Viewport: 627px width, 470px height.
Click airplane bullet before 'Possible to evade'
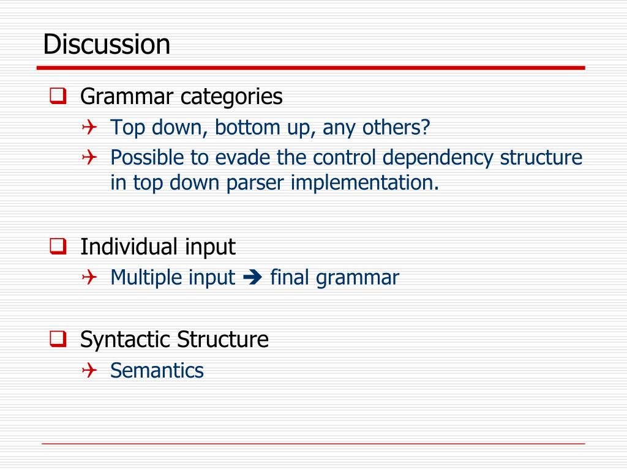click(x=89, y=157)
